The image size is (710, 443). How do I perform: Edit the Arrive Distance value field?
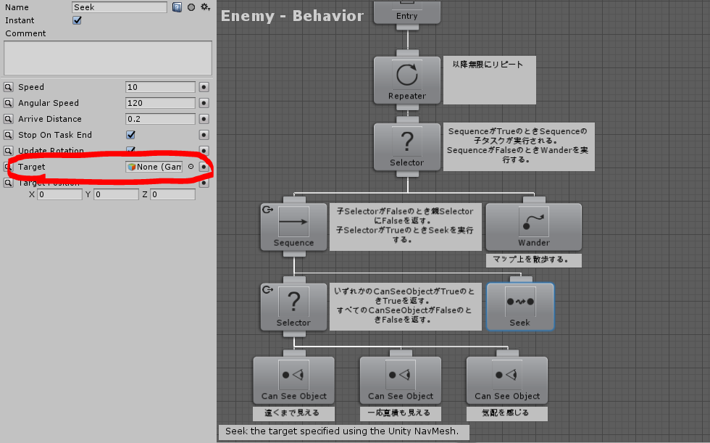(x=160, y=119)
